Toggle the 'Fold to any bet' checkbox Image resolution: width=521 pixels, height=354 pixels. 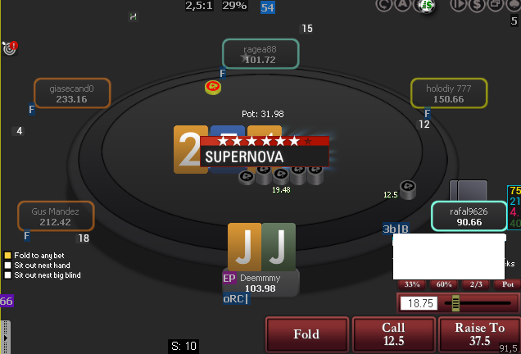(x=7, y=256)
